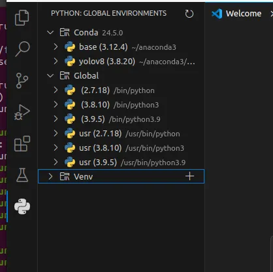This screenshot has height=272, width=273.
Task: Expand the usr (3.9.5) entry
Action: pos(56,162)
